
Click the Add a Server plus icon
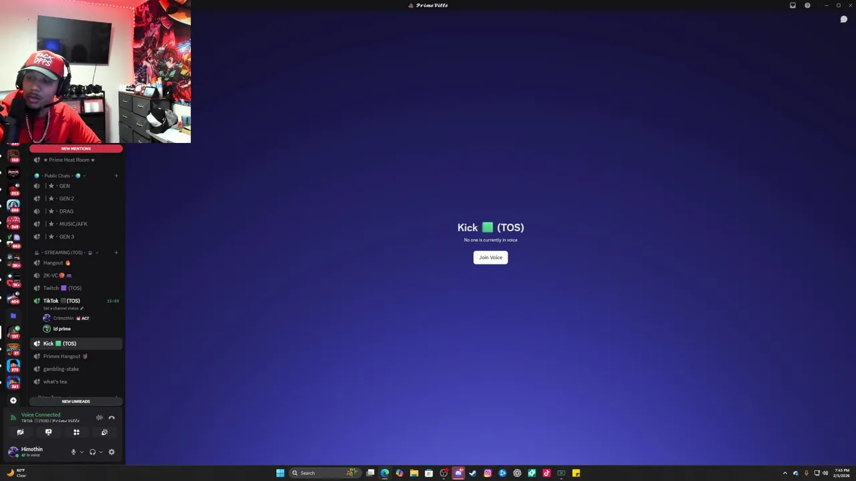[13, 400]
